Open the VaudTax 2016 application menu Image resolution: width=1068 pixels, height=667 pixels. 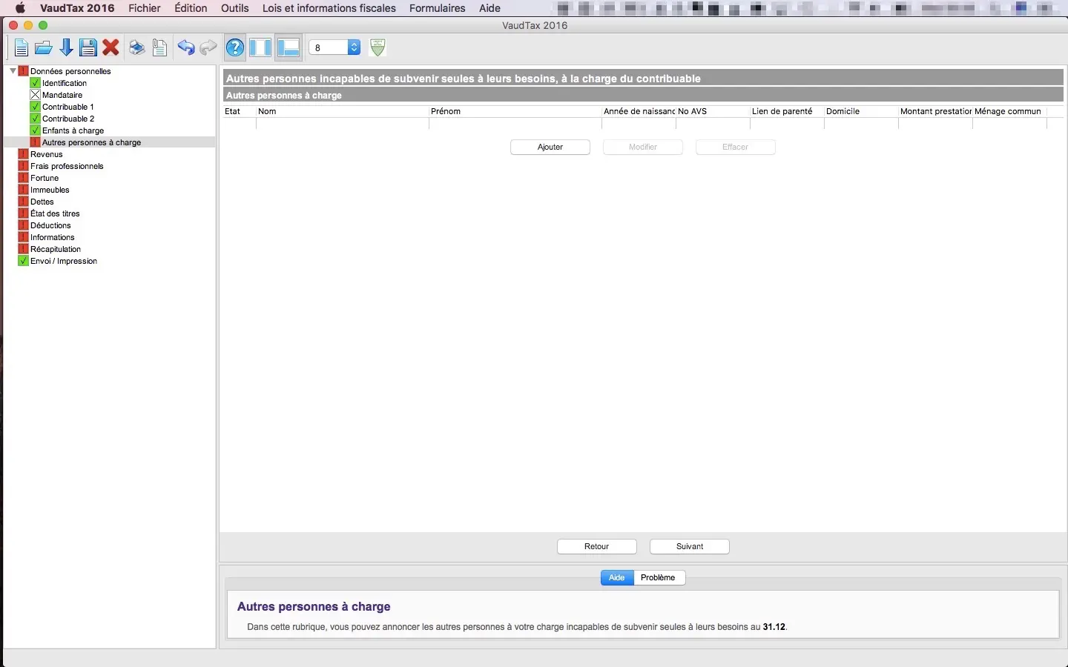click(77, 8)
